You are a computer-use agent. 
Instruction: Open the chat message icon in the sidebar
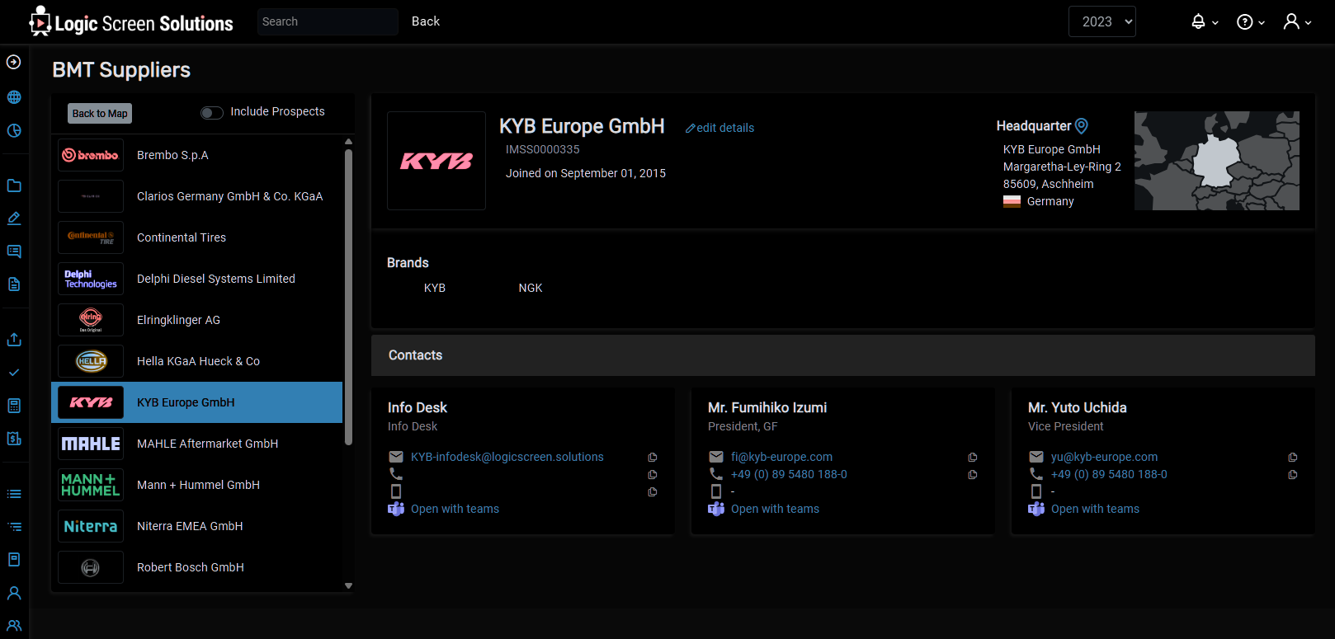pyautogui.click(x=14, y=251)
